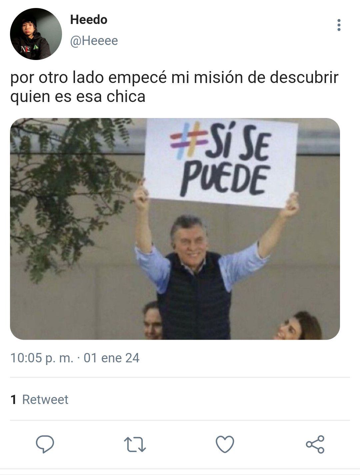Screen dimensions: 360x475
Task: Open the @Heeee handle profile
Action: coord(94,41)
